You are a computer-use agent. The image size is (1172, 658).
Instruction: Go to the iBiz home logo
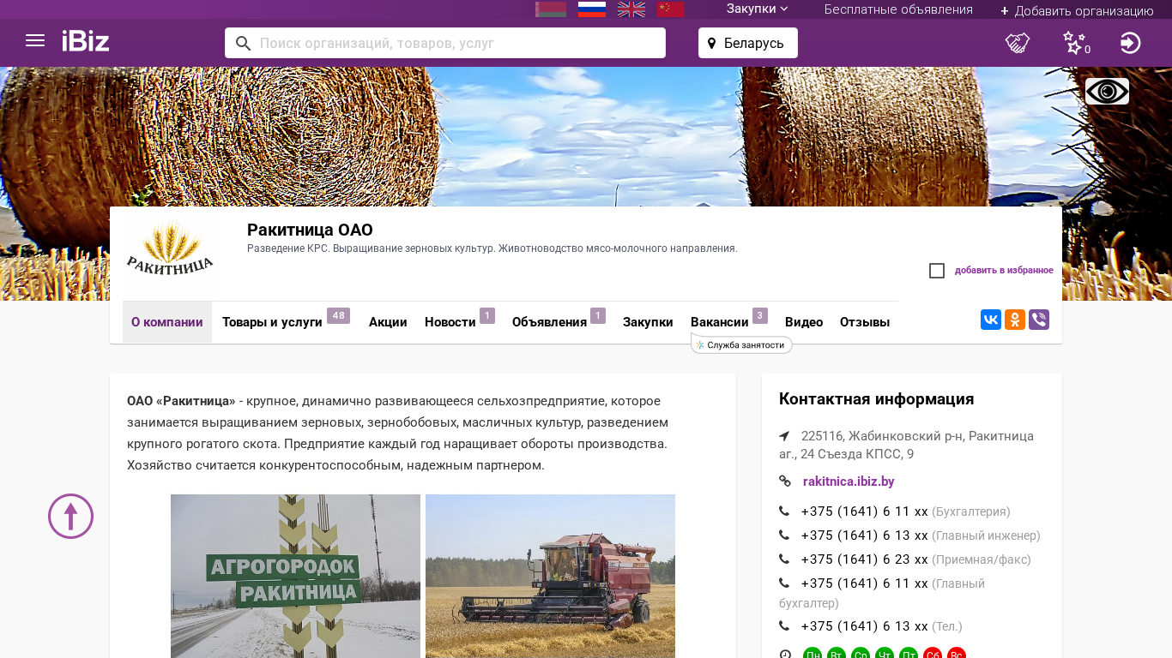pyautogui.click(x=86, y=41)
